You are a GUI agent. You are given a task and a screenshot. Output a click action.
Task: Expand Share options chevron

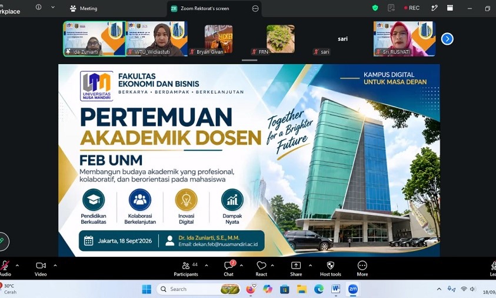310,266
